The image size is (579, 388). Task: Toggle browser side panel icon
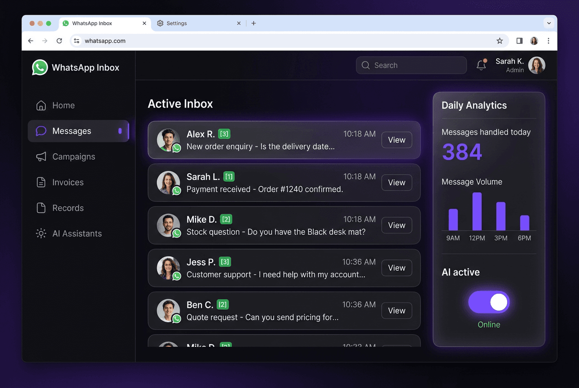[x=519, y=41]
